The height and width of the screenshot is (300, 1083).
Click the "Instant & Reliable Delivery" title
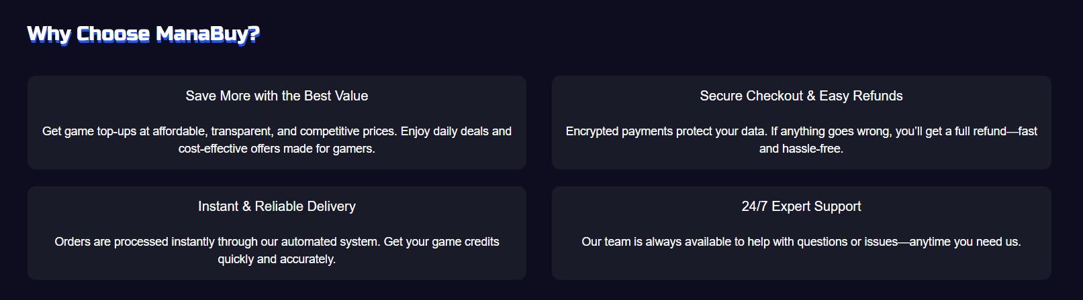(277, 206)
